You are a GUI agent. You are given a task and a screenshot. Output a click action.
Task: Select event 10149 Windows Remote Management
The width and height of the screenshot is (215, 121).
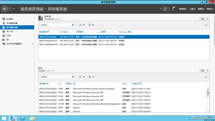click(x=122, y=104)
